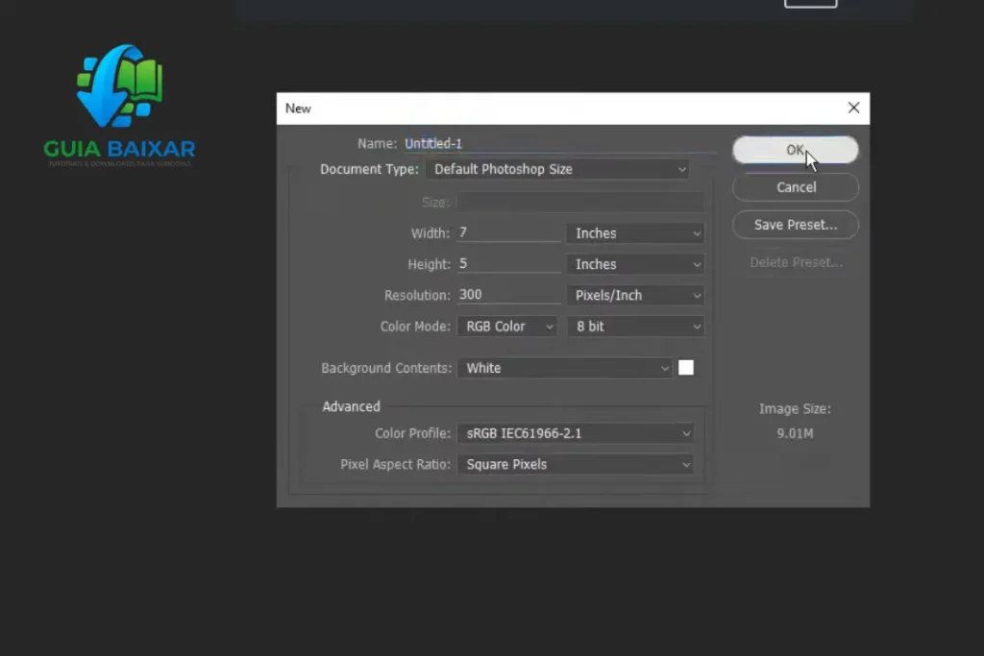Image resolution: width=984 pixels, height=656 pixels.
Task: Confirm the new document with OK
Action: click(x=795, y=150)
